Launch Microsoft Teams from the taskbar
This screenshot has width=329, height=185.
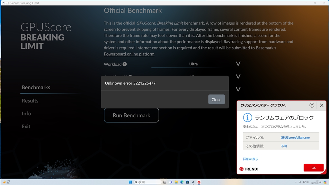pyautogui.click(x=171, y=182)
